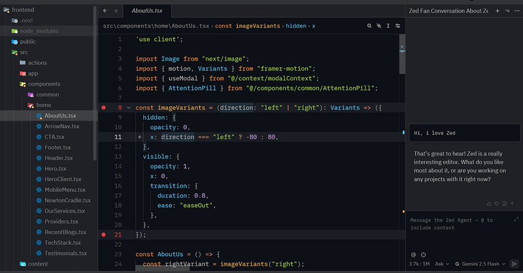Open buffer search magnifier in editor toolbar

pyautogui.click(x=369, y=25)
